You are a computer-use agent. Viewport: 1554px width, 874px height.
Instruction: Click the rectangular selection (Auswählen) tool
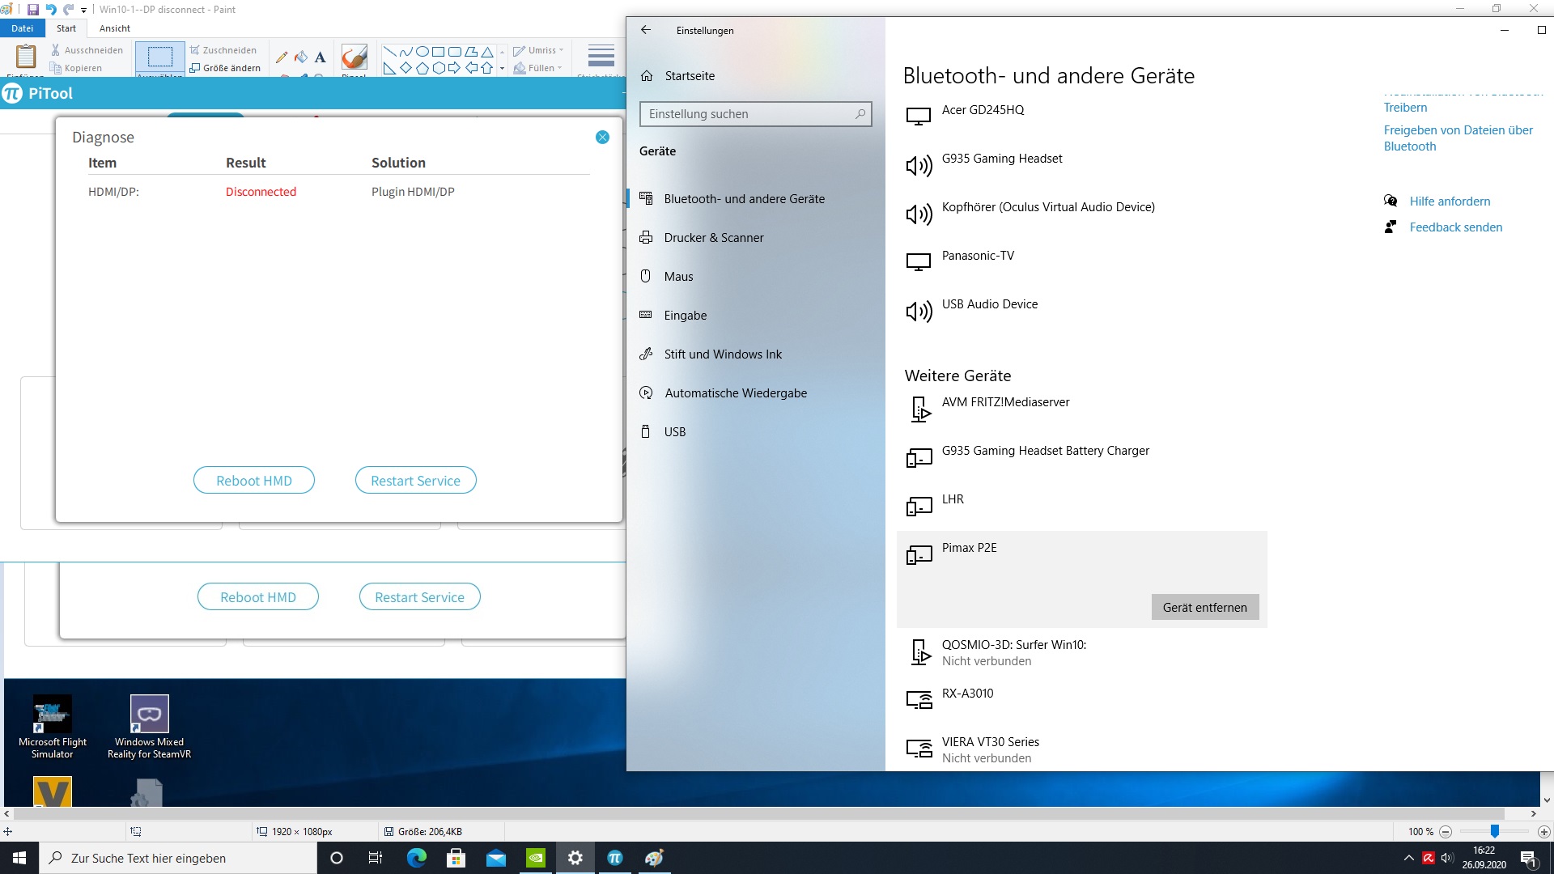point(160,57)
